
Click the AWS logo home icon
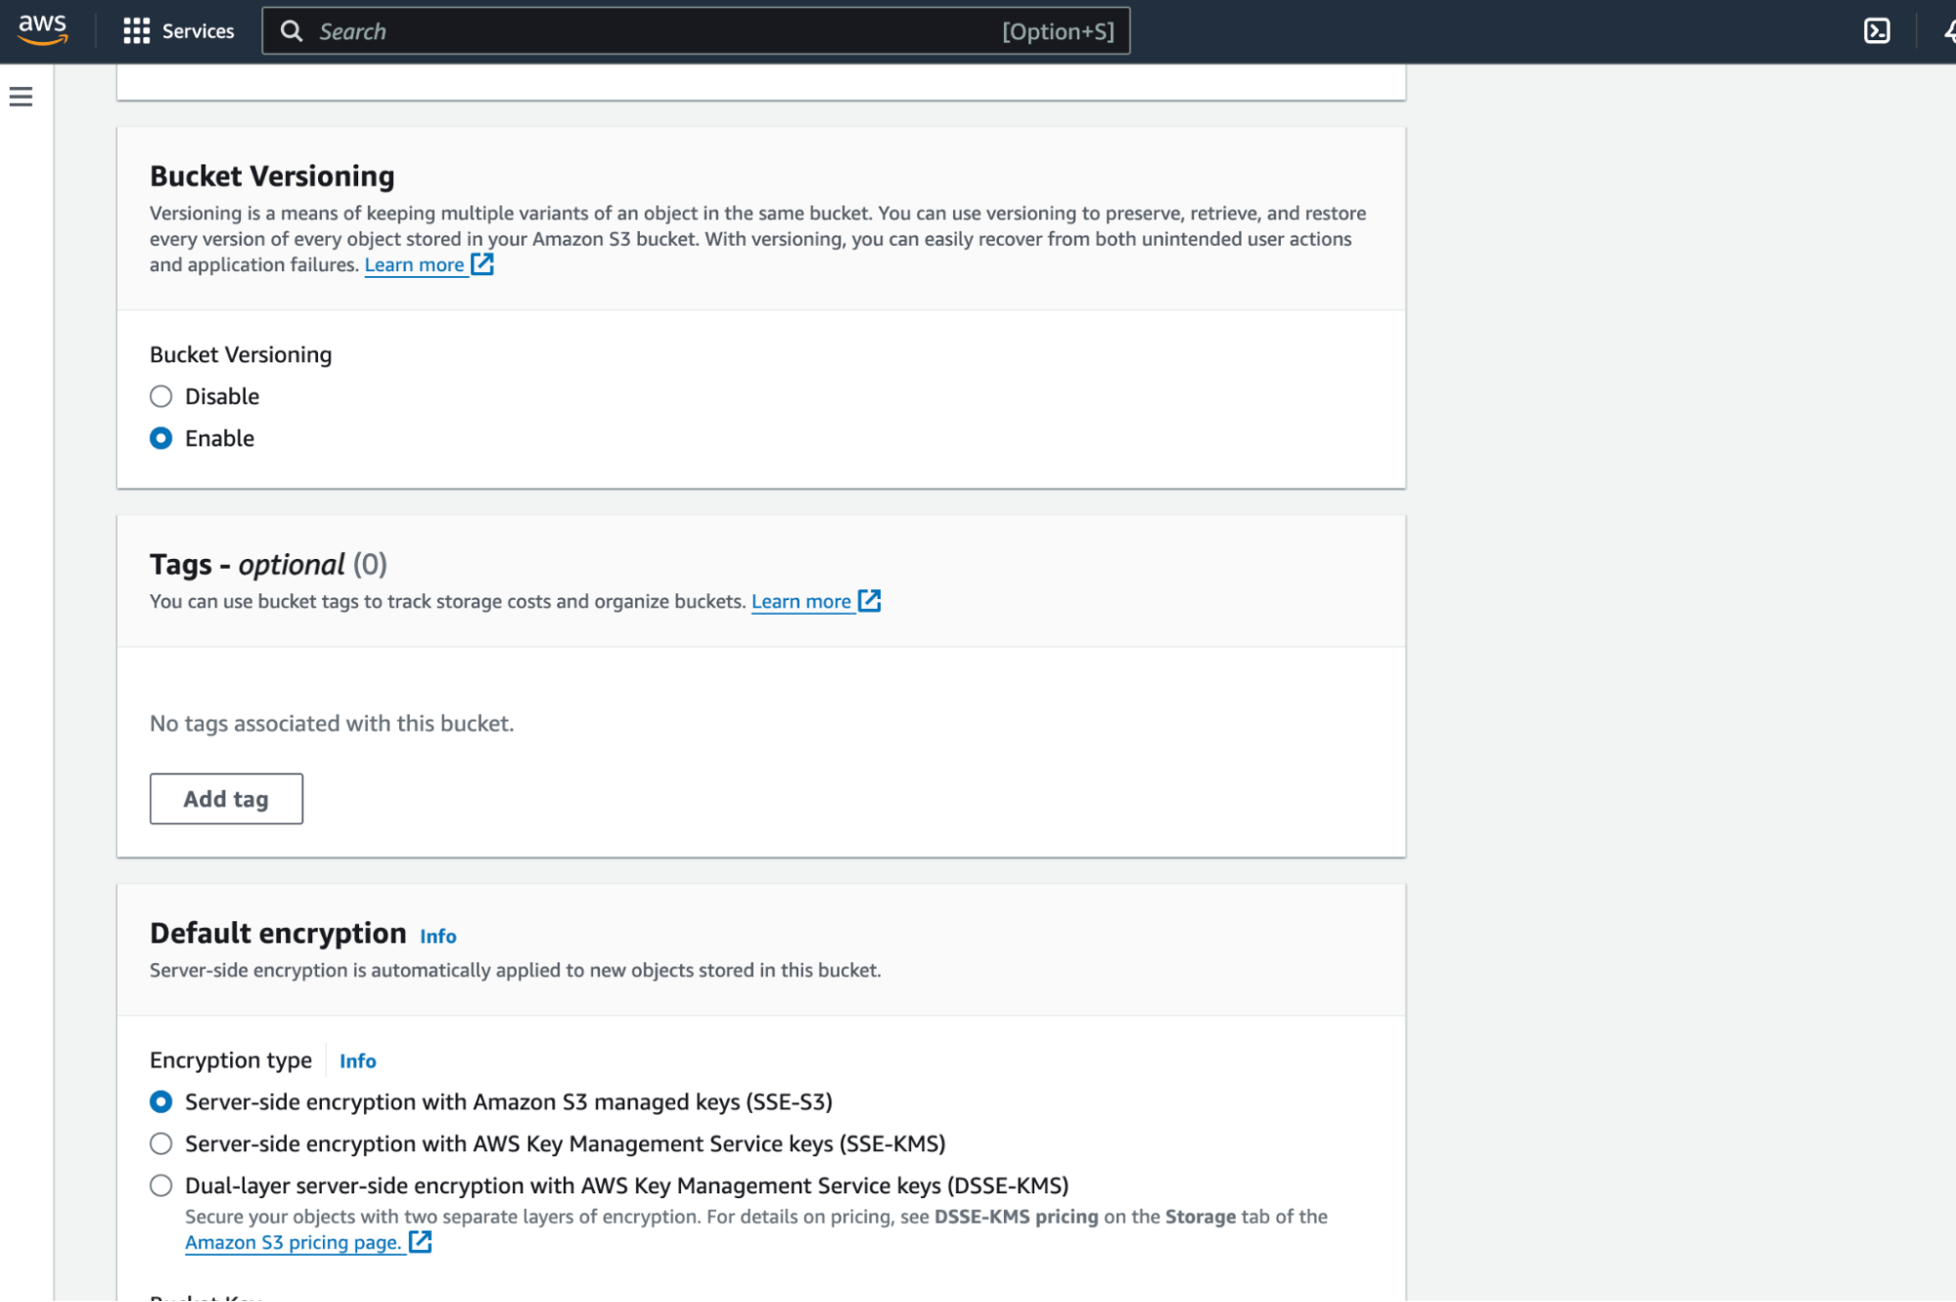(x=42, y=29)
